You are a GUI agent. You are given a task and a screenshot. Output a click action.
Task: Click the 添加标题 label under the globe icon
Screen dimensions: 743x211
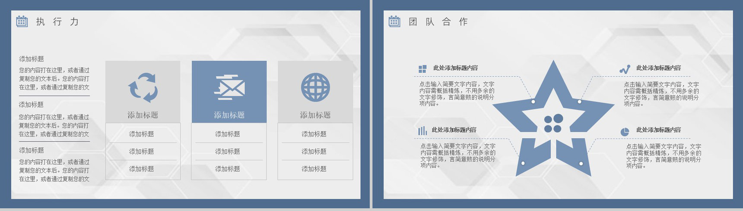pos(315,115)
